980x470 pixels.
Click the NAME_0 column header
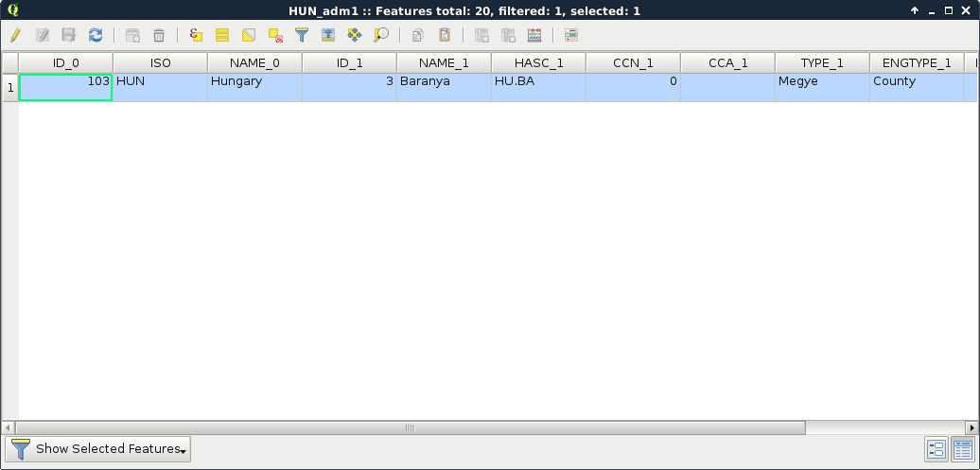255,63
